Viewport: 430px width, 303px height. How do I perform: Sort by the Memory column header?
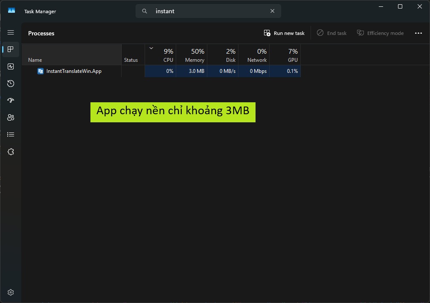(x=192, y=55)
